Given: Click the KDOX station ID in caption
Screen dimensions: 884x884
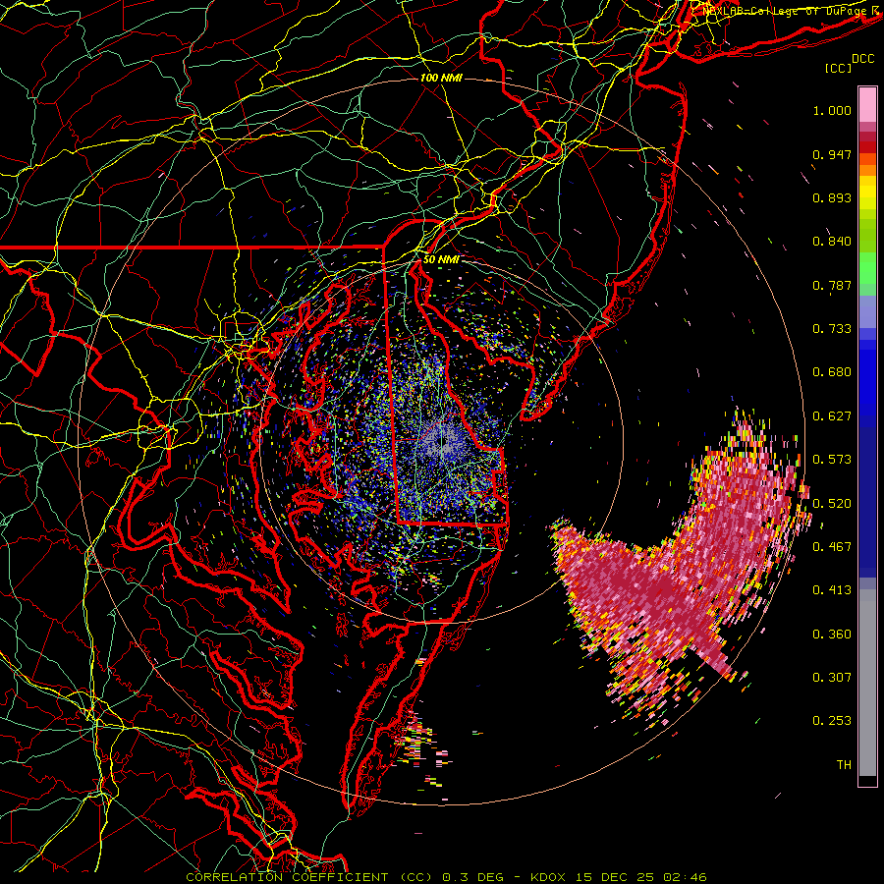Looking at the screenshot, I should pyautogui.click(x=550, y=877).
